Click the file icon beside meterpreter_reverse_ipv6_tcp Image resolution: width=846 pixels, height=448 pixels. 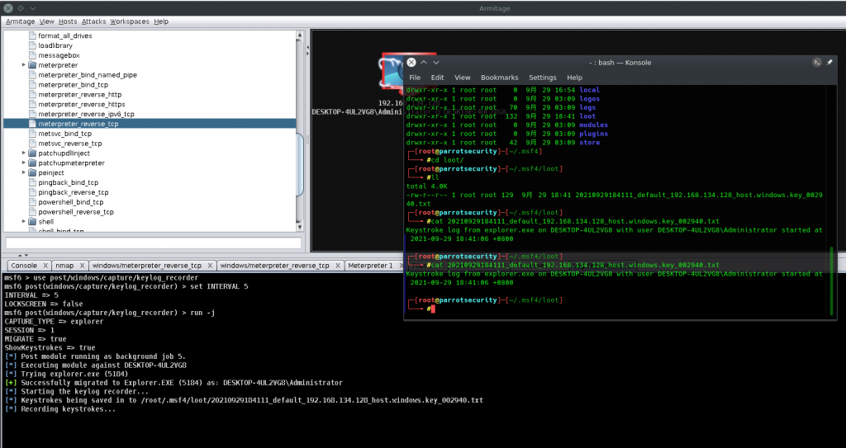point(32,114)
